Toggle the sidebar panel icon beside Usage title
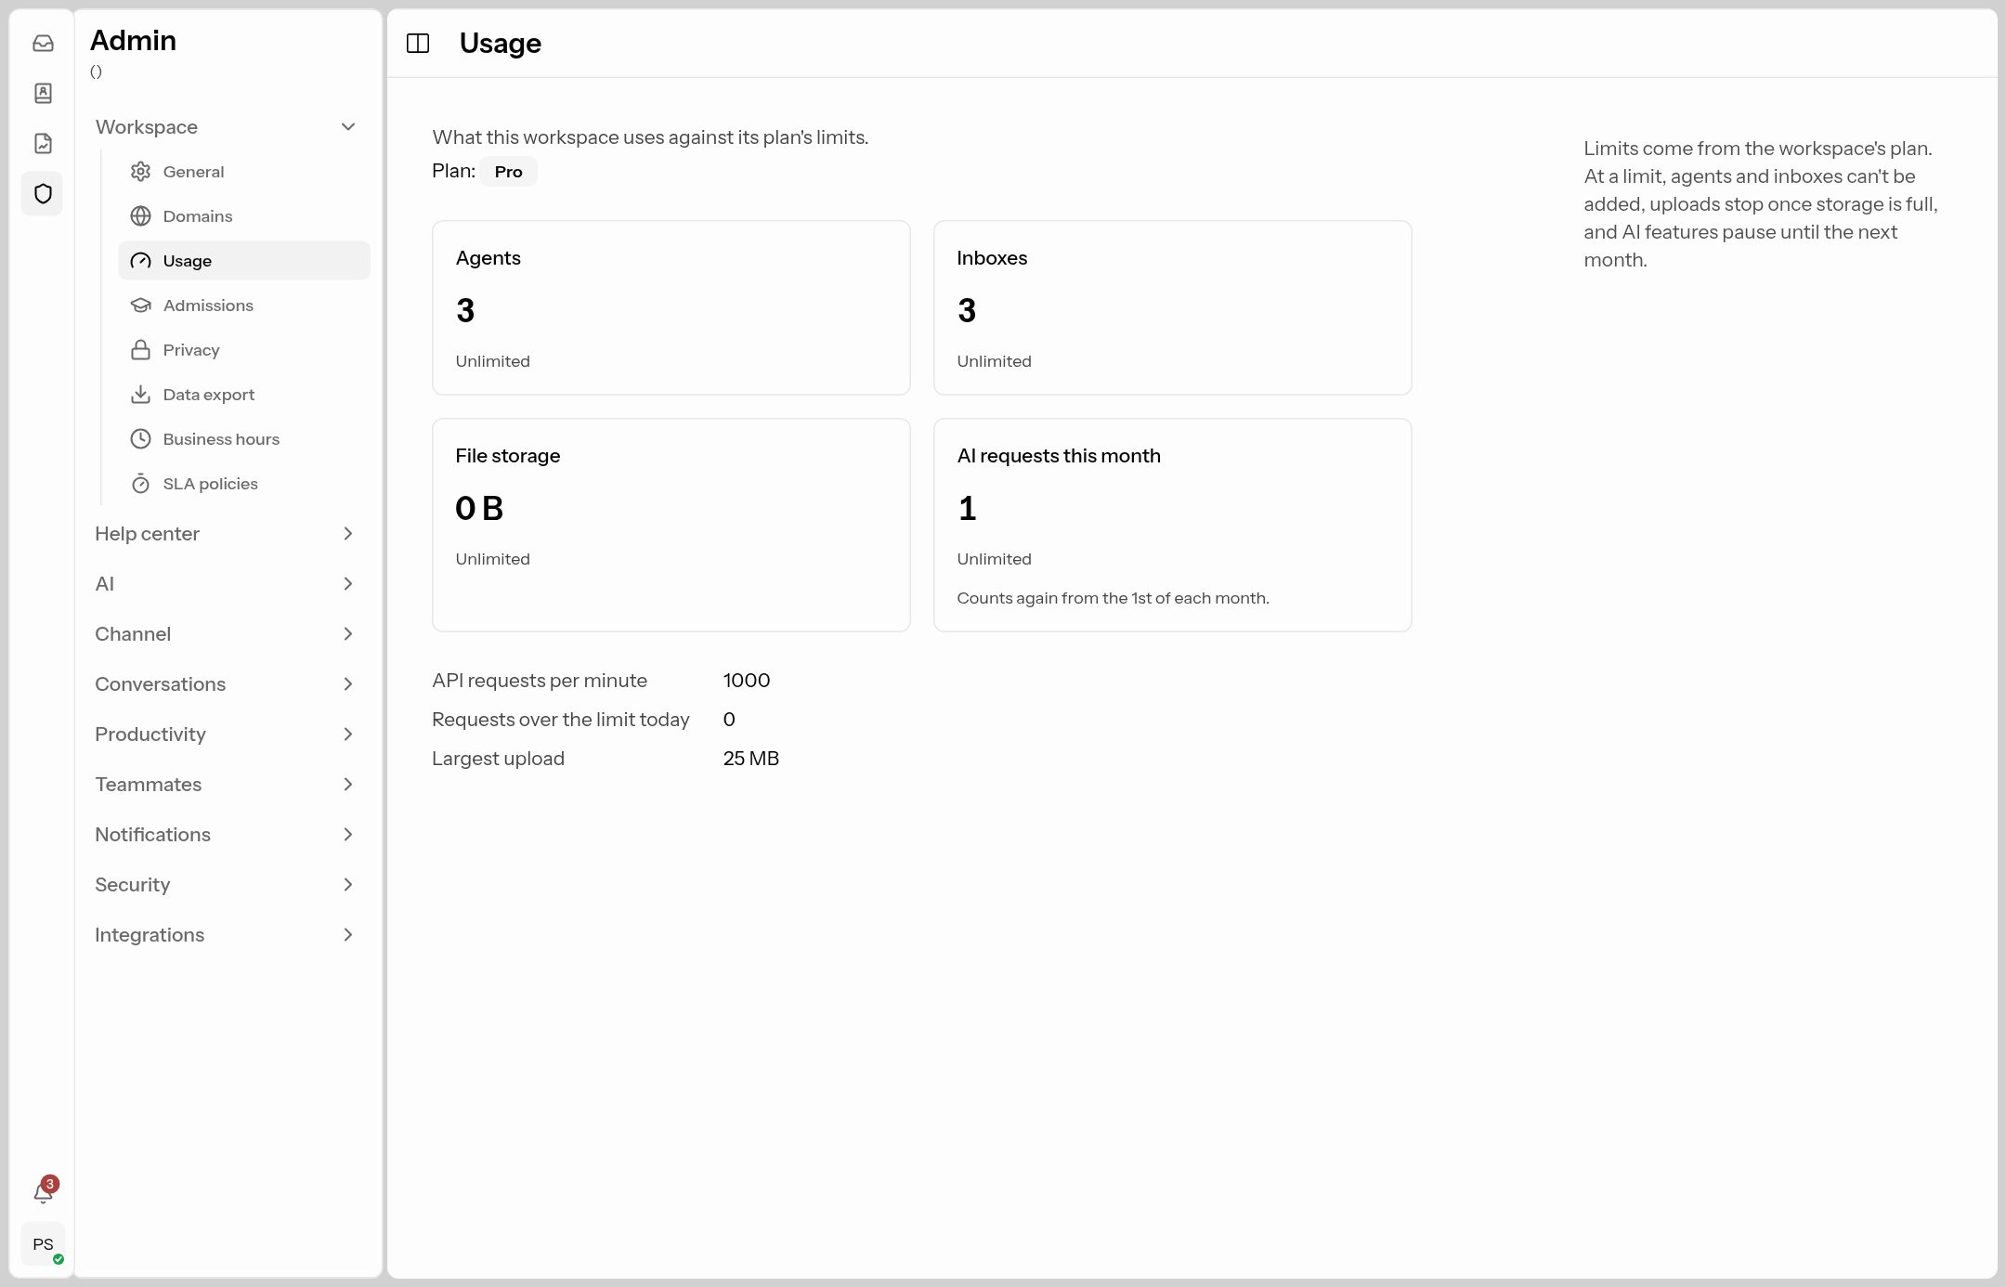This screenshot has width=2006, height=1287. (x=418, y=44)
